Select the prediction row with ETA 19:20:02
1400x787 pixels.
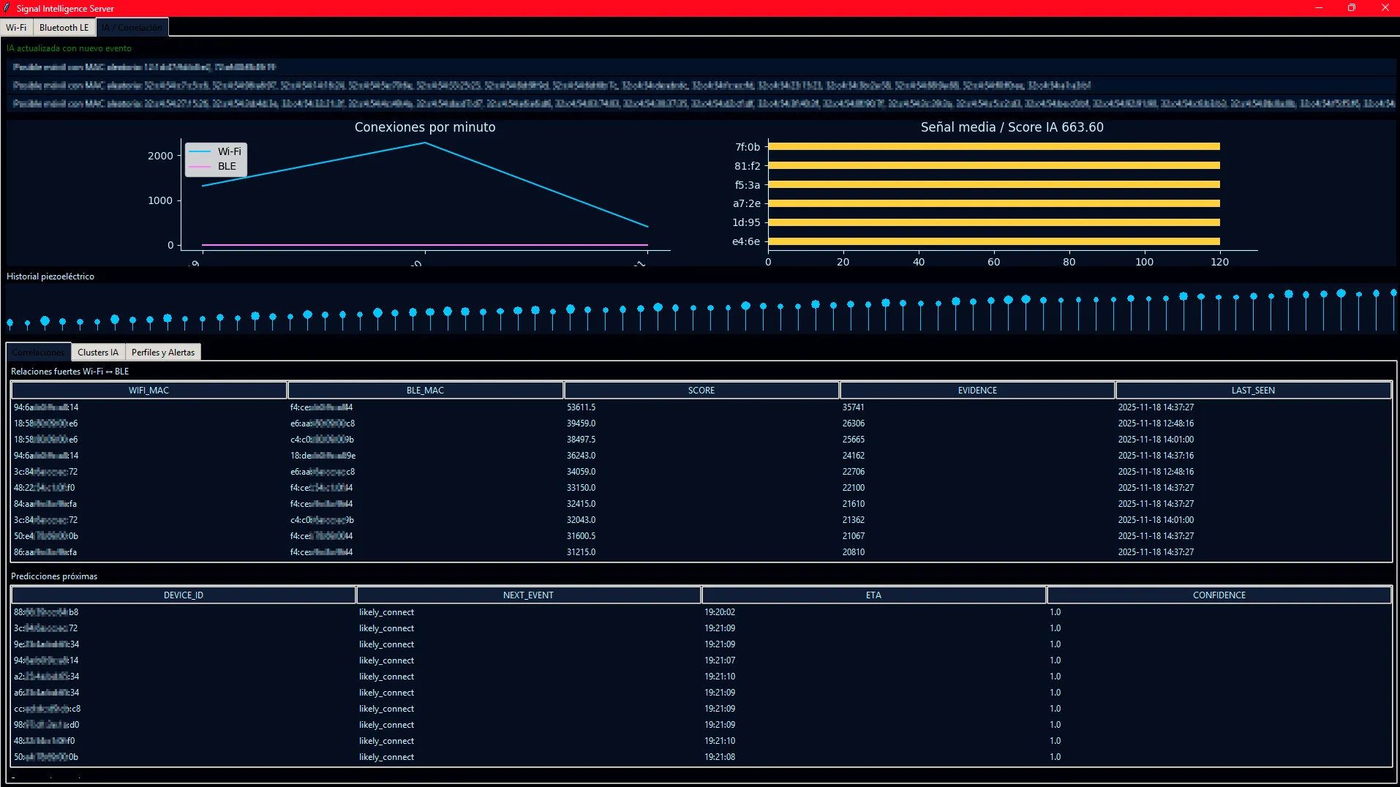coord(720,612)
